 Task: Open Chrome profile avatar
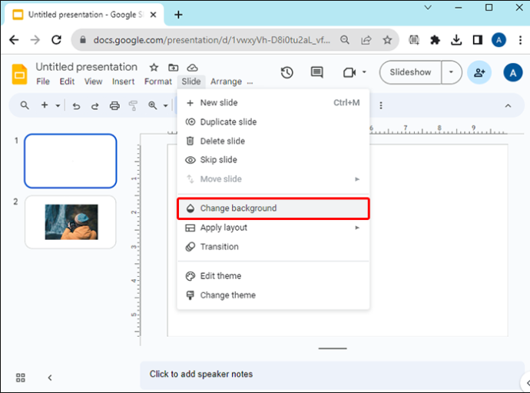click(x=499, y=40)
